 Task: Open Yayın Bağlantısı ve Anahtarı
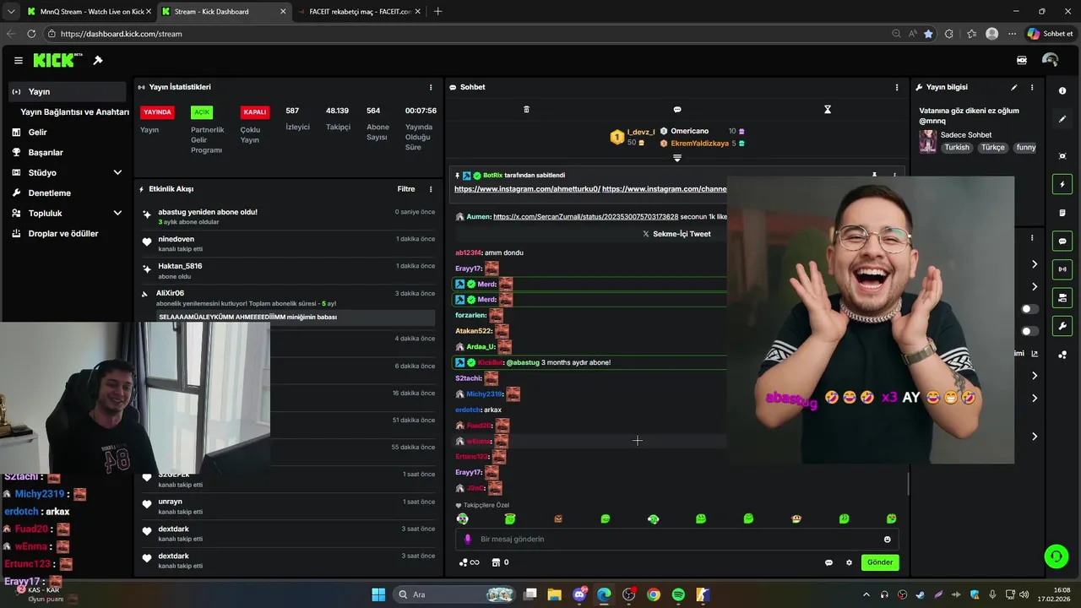pos(74,111)
